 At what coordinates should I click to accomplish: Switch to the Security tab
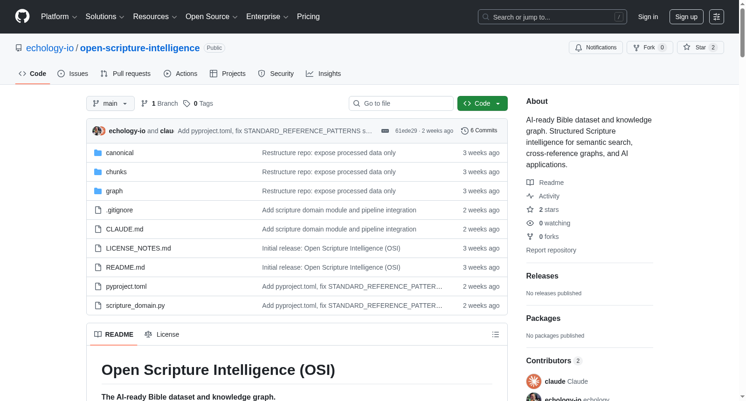276,74
